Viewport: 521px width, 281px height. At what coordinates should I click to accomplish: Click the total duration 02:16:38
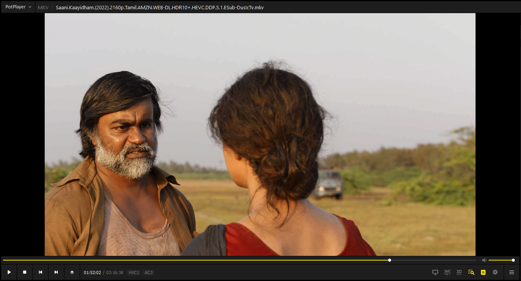tap(115, 273)
